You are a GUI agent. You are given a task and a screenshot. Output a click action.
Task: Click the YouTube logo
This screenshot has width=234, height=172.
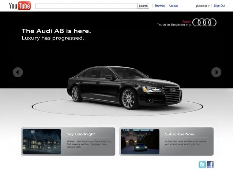point(20,6)
